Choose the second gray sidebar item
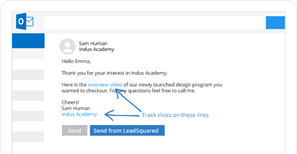 coord(28,75)
